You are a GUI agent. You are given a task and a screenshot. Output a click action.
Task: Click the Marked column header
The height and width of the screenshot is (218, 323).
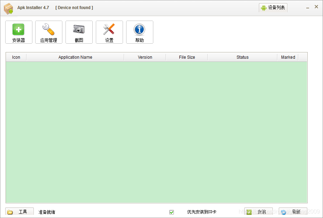click(288, 57)
